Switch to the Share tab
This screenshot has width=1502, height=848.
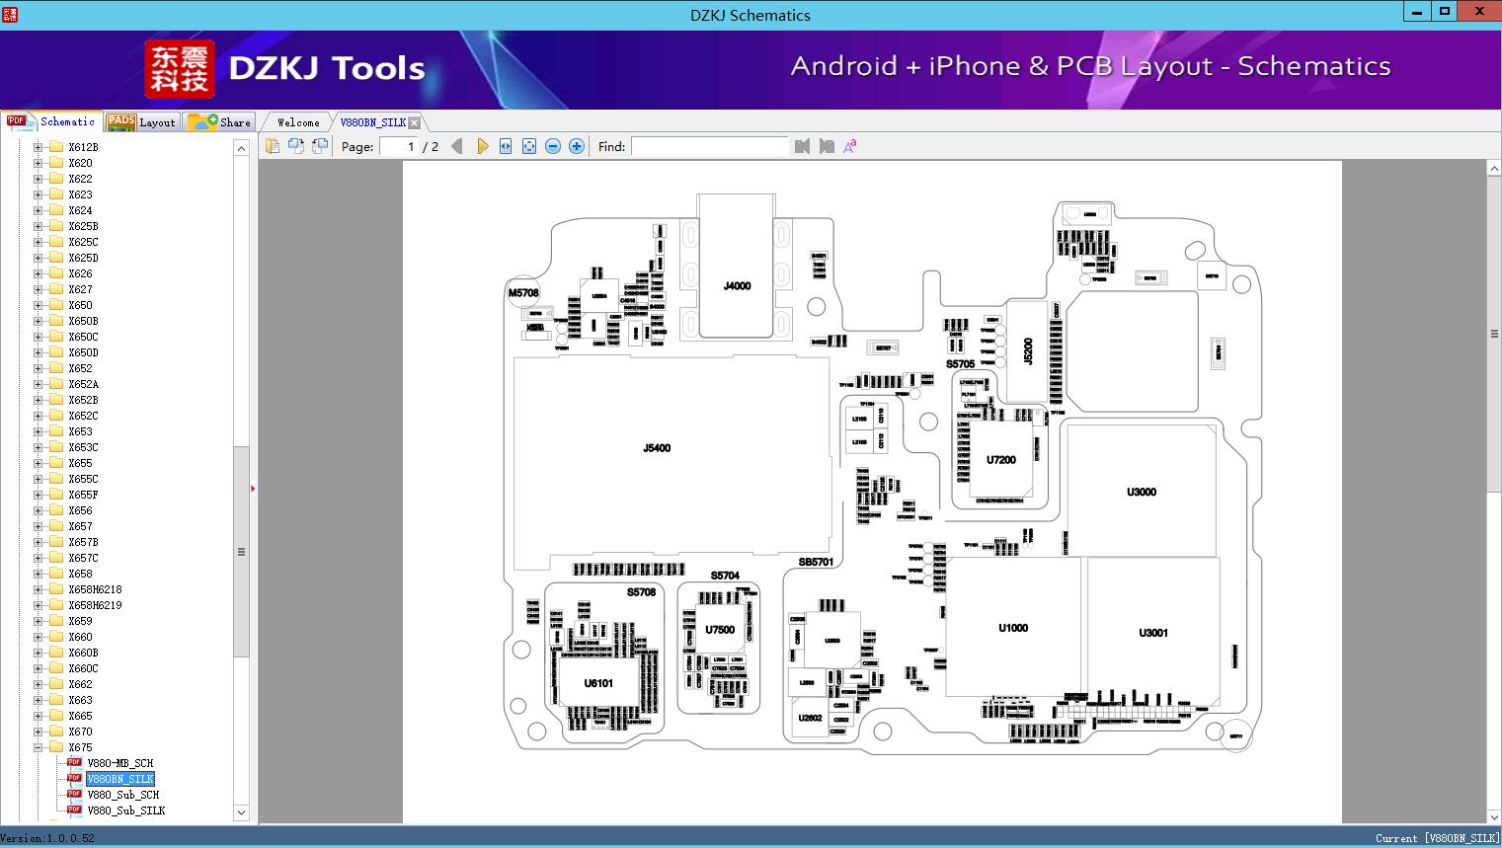[219, 121]
